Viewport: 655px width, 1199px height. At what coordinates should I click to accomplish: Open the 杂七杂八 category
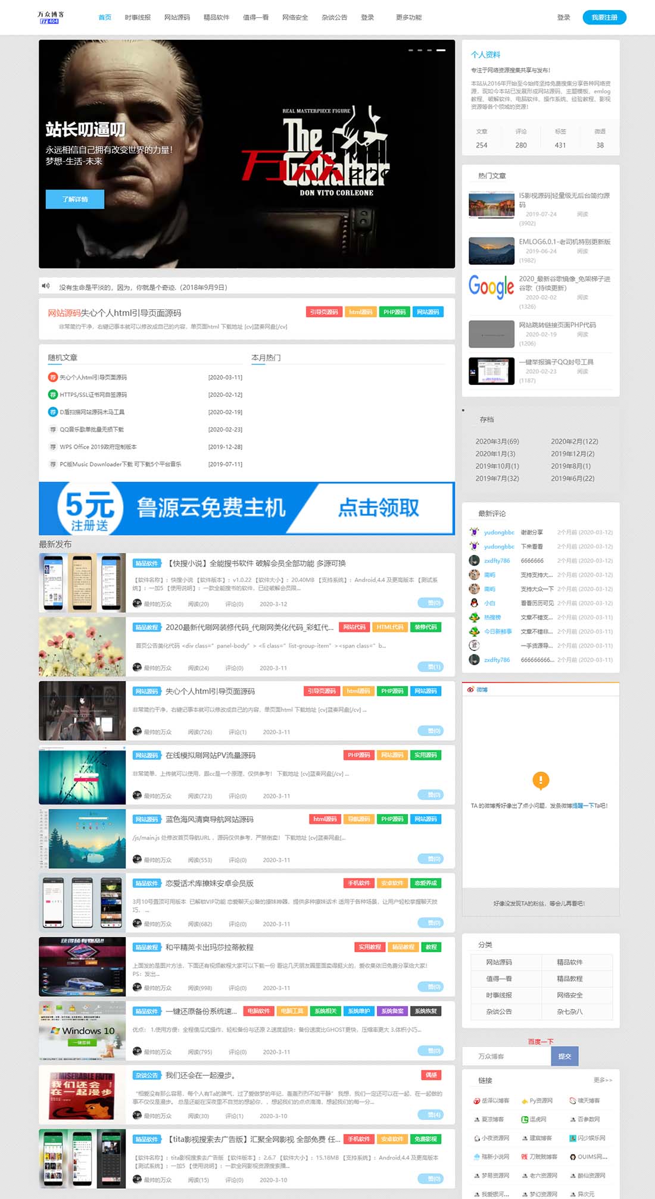[570, 1012]
